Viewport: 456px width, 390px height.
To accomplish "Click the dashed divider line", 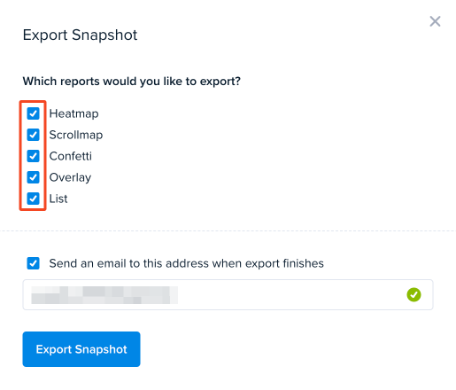I will (x=228, y=230).
